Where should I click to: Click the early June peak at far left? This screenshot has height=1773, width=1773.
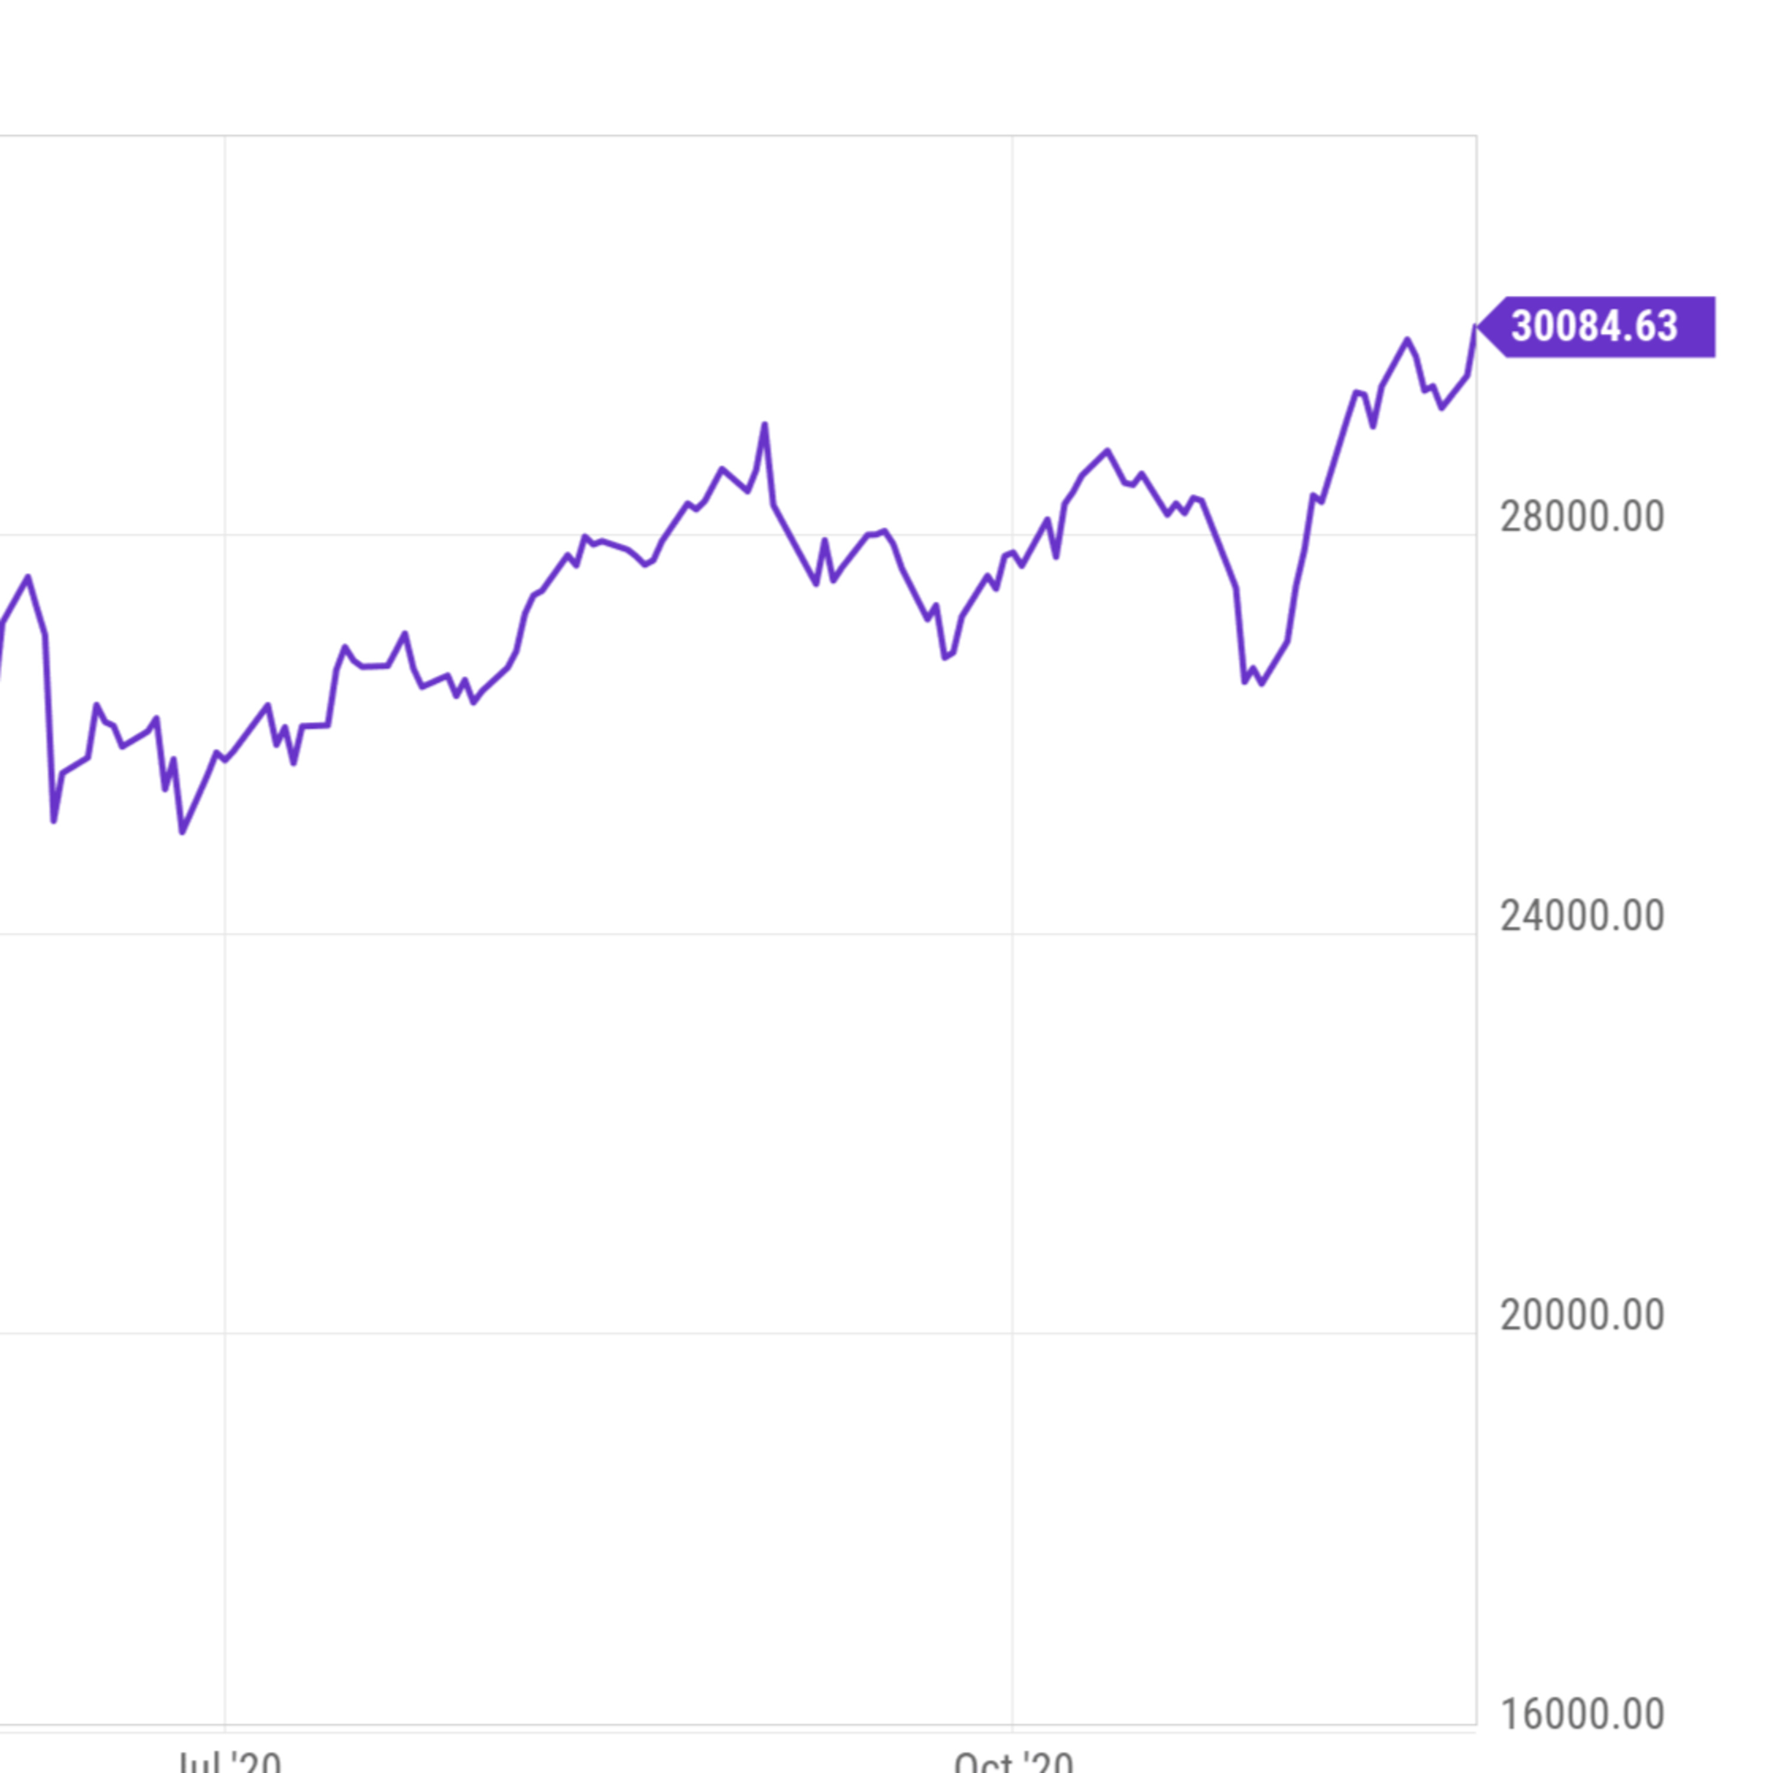(28, 576)
